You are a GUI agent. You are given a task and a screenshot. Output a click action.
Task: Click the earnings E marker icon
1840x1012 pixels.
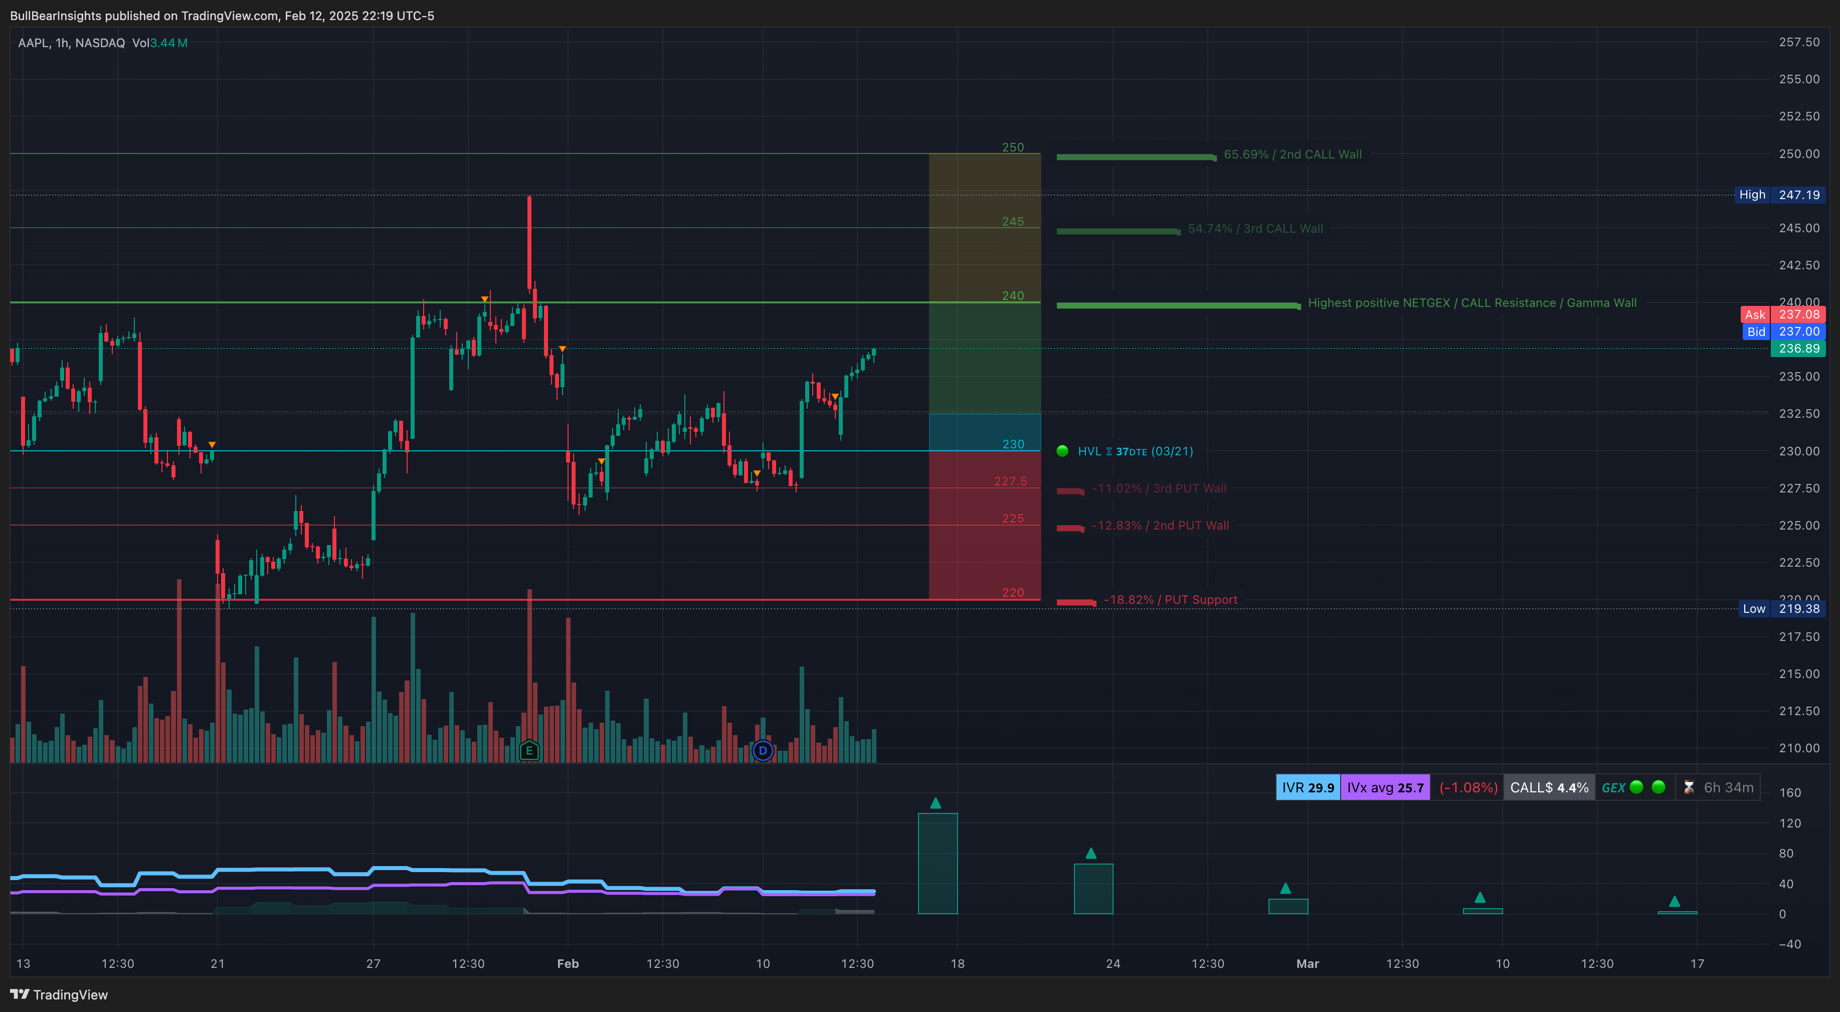529,750
